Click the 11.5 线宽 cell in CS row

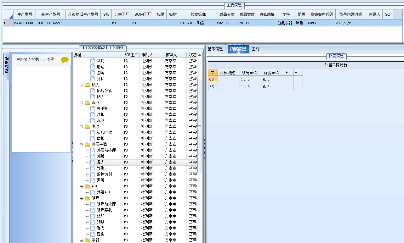[x=251, y=79]
